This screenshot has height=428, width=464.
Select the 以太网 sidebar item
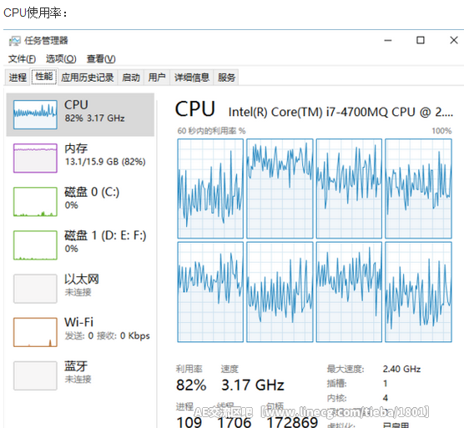click(80, 289)
